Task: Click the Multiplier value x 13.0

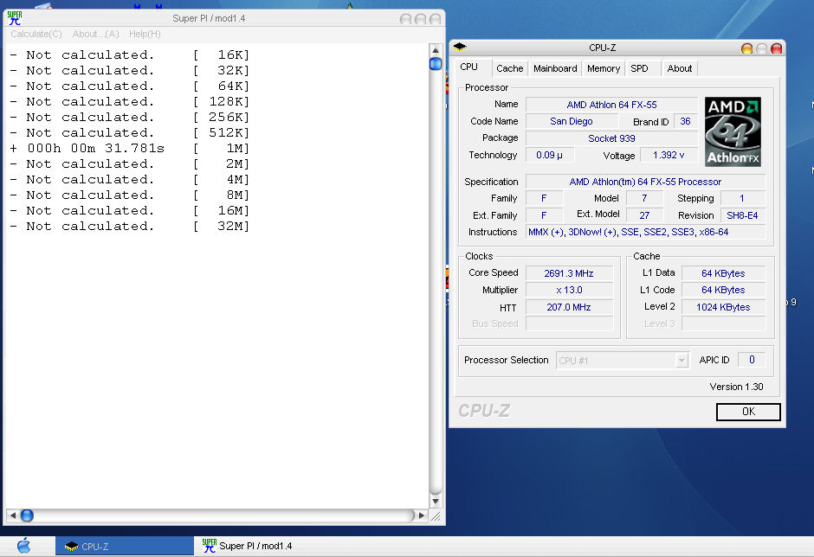Action: 569,290
